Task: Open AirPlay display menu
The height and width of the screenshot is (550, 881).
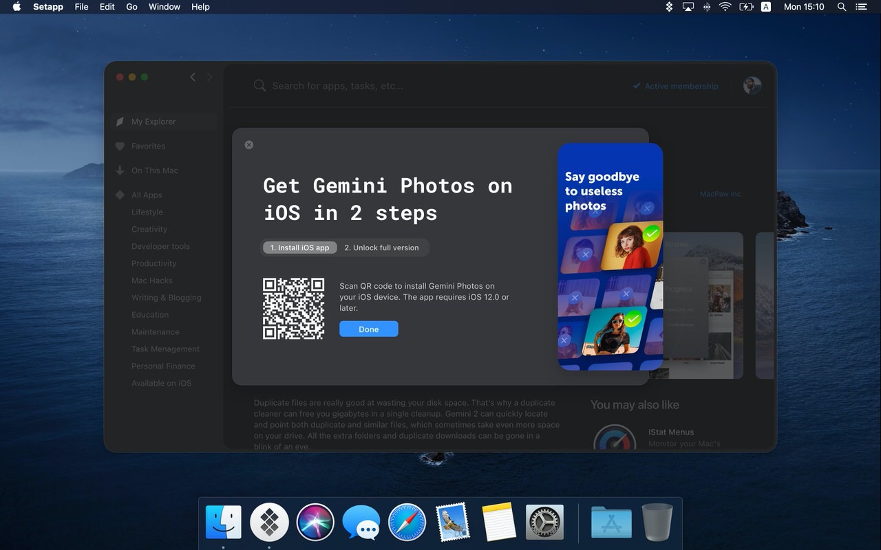Action: [688, 7]
